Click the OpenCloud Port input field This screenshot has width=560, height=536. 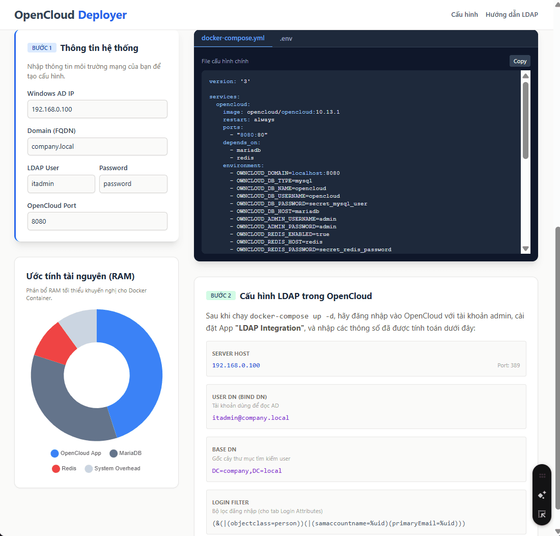pos(97,222)
